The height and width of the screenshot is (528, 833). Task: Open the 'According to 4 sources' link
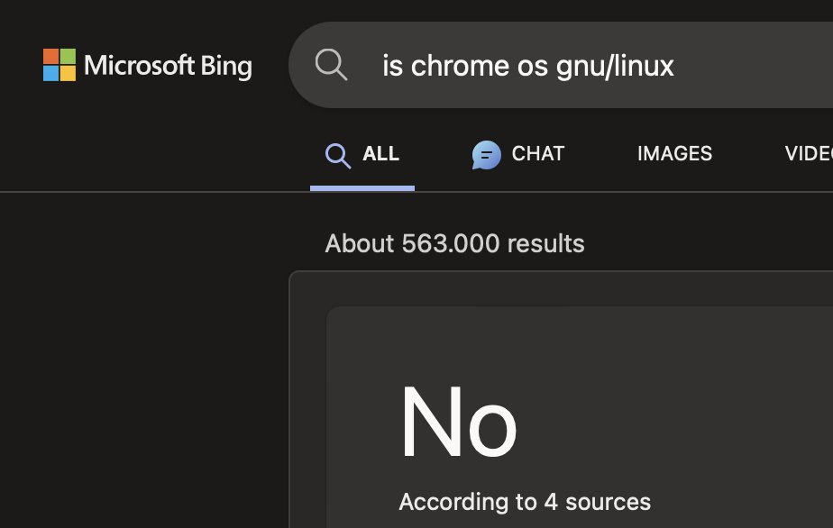tap(525, 502)
